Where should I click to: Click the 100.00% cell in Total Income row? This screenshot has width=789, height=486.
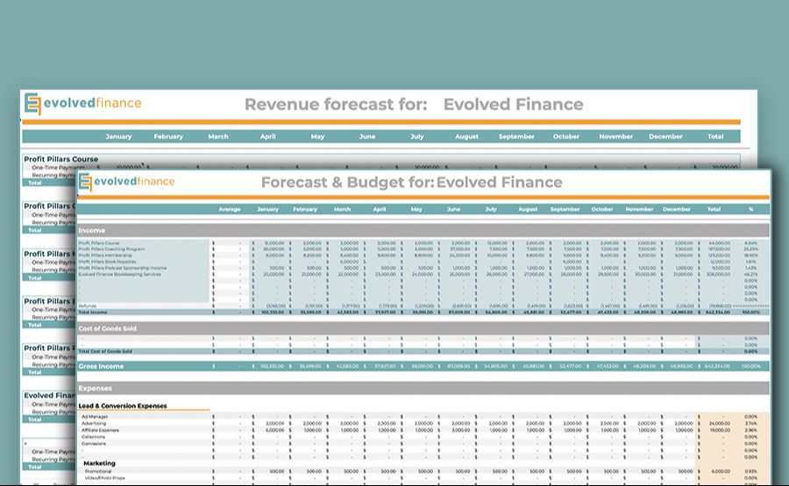[x=750, y=312]
